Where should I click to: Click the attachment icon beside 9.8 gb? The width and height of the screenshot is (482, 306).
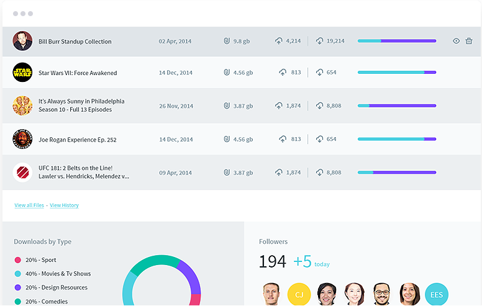click(227, 42)
